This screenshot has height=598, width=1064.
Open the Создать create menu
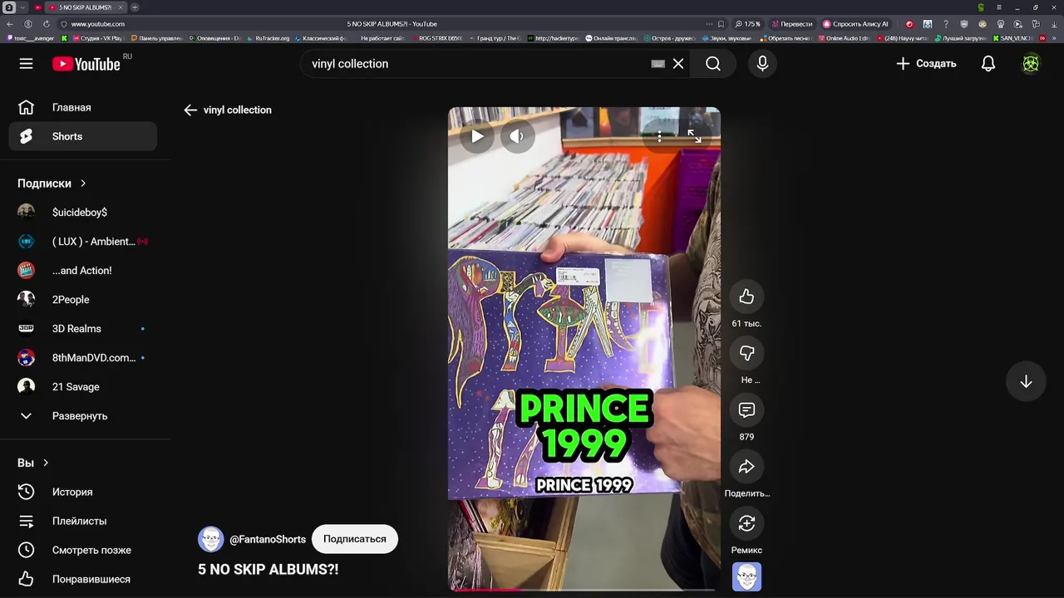coord(926,64)
